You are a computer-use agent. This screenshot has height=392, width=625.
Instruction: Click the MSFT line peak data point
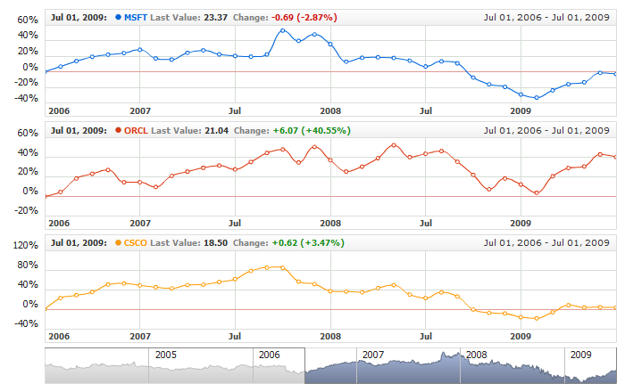coord(282,30)
